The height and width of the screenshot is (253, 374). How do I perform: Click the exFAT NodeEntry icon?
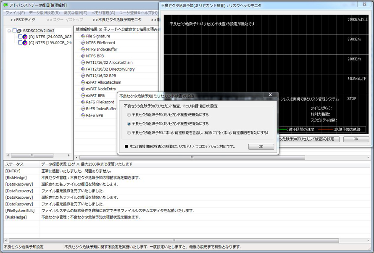[83, 89]
